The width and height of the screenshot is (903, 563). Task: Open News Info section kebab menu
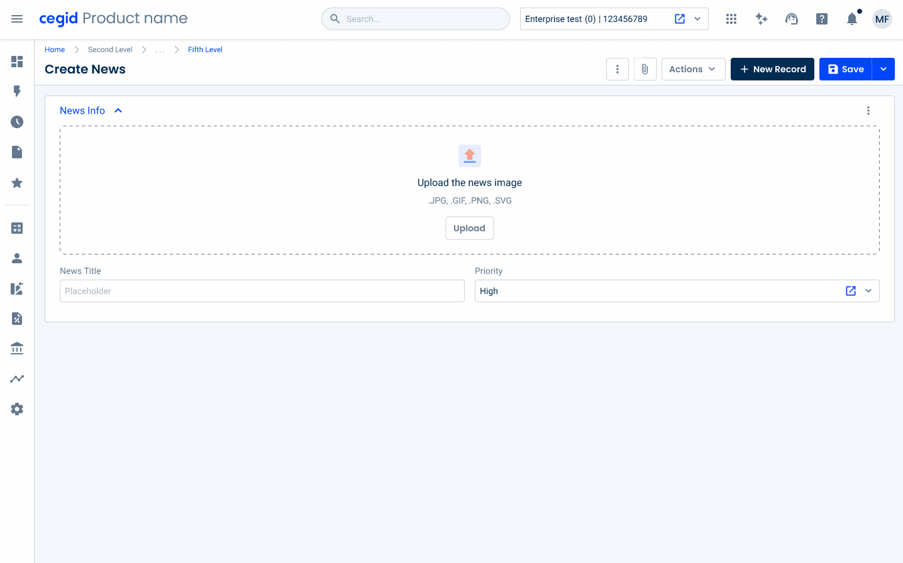pyautogui.click(x=868, y=111)
